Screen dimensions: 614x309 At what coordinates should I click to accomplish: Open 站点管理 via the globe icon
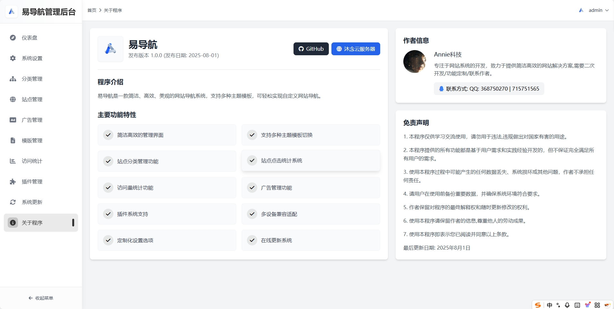tap(13, 99)
